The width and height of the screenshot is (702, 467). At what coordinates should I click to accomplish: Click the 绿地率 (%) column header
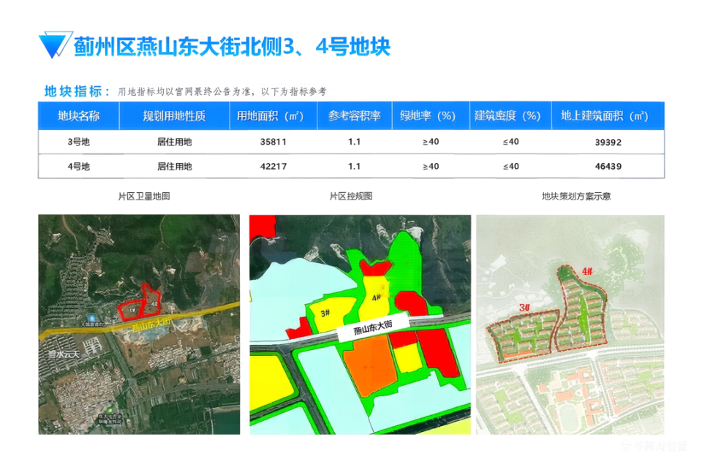pos(430,116)
